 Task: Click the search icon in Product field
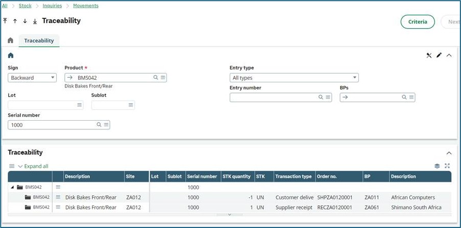156,78
